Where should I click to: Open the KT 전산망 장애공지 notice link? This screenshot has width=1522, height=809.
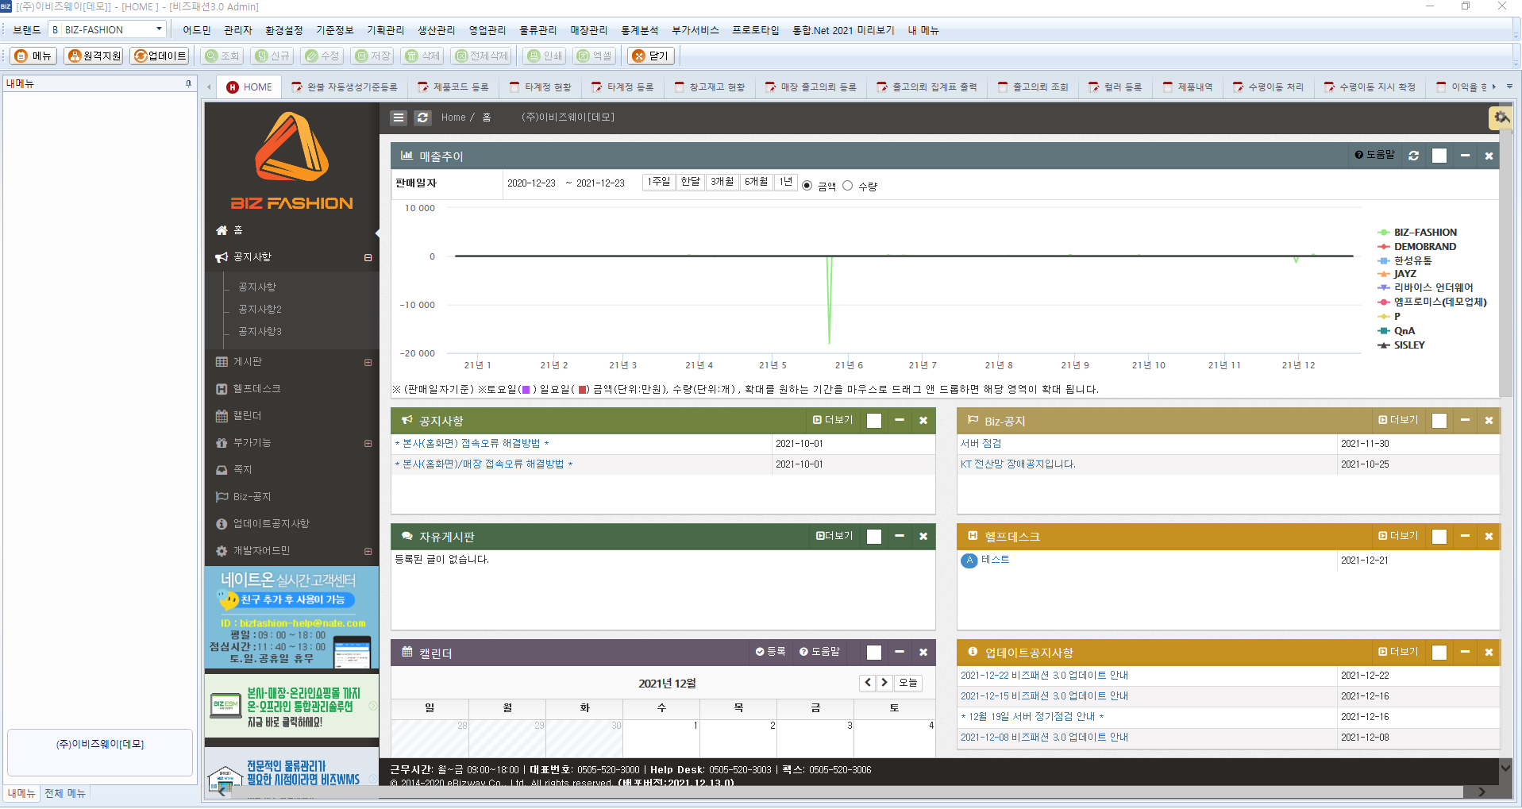(x=1018, y=464)
